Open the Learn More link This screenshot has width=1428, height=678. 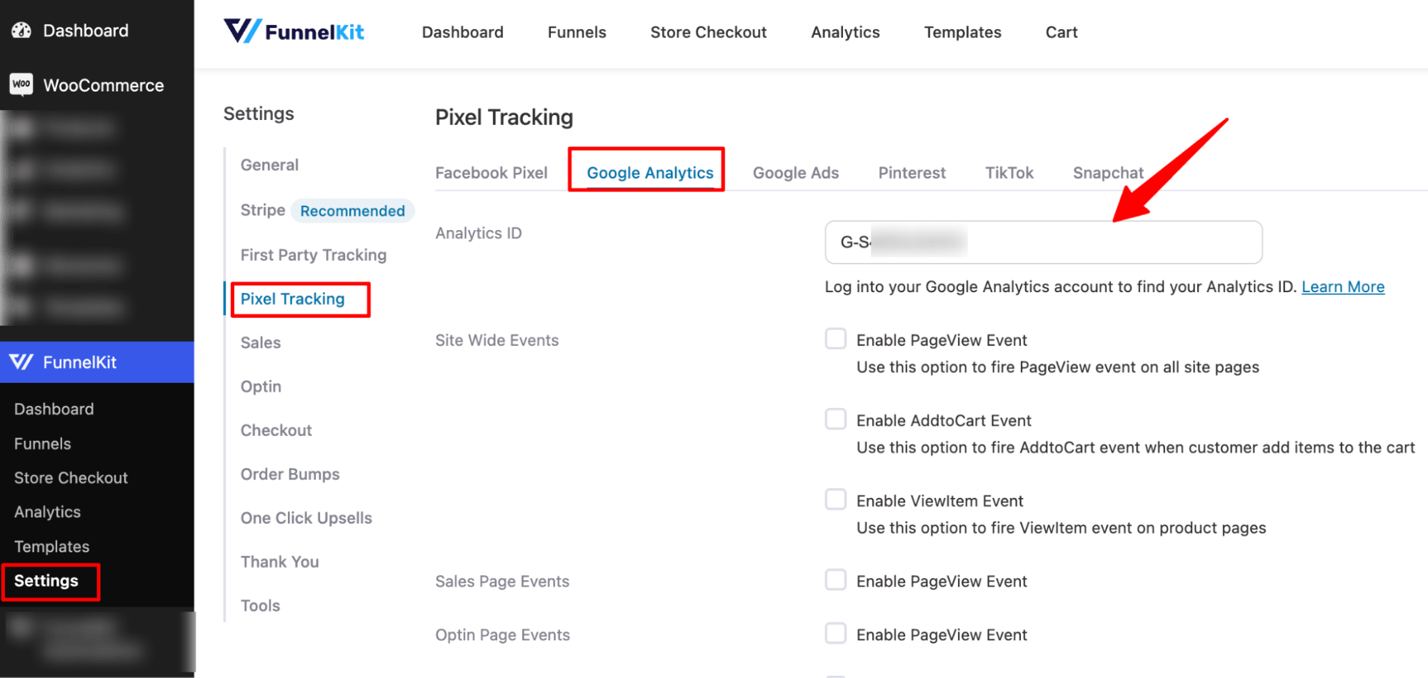click(1343, 286)
